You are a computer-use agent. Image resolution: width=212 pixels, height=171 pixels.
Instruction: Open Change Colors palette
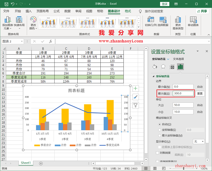(33, 23)
